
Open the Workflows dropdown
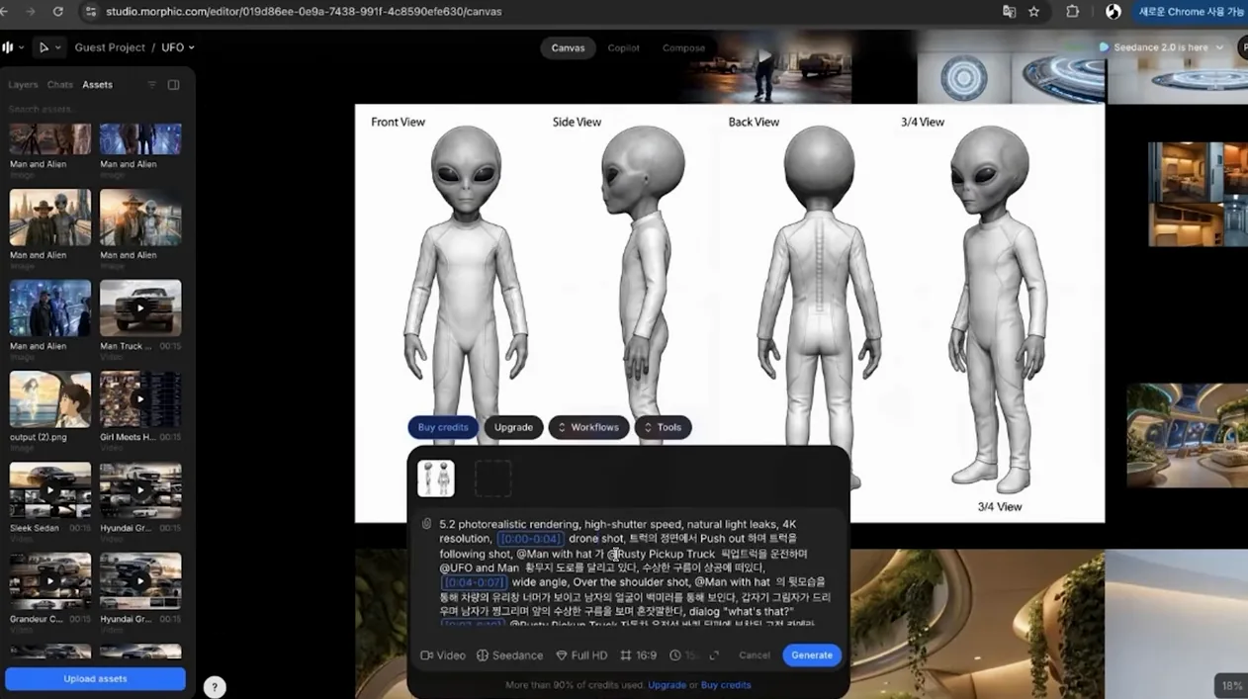[x=588, y=427]
